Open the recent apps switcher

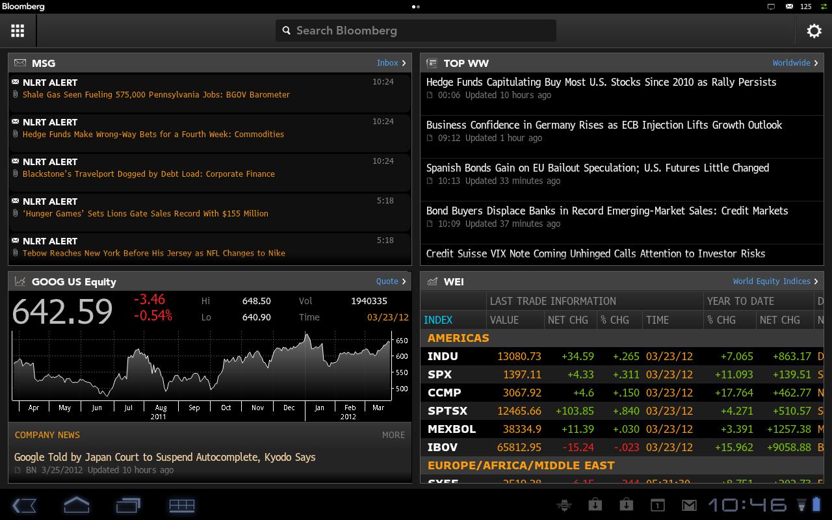pyautogui.click(x=128, y=505)
